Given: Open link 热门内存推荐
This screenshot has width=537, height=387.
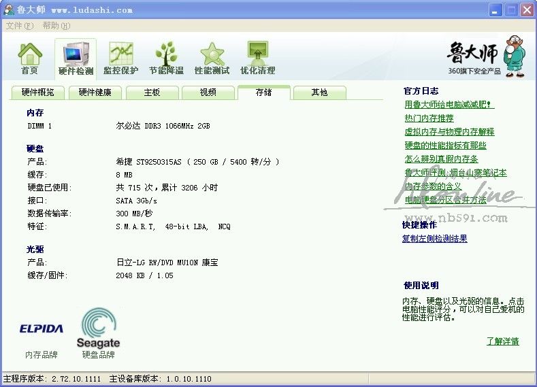Looking at the screenshot, I should tap(429, 118).
